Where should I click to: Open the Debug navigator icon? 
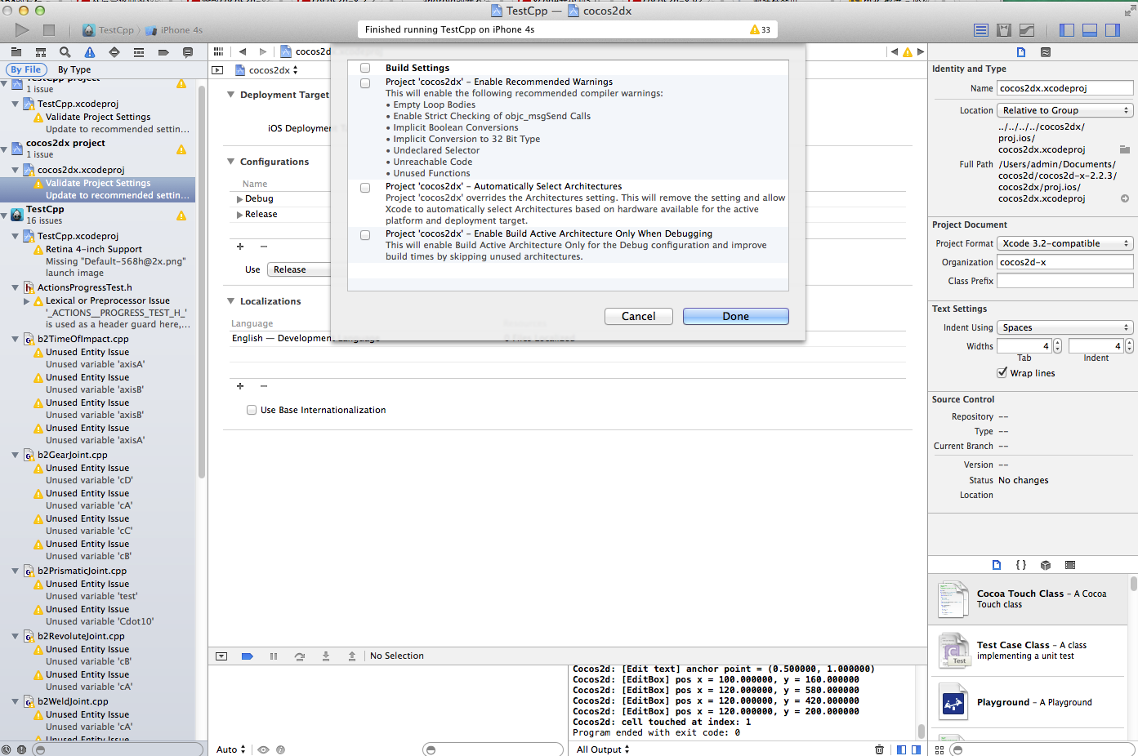coord(139,52)
